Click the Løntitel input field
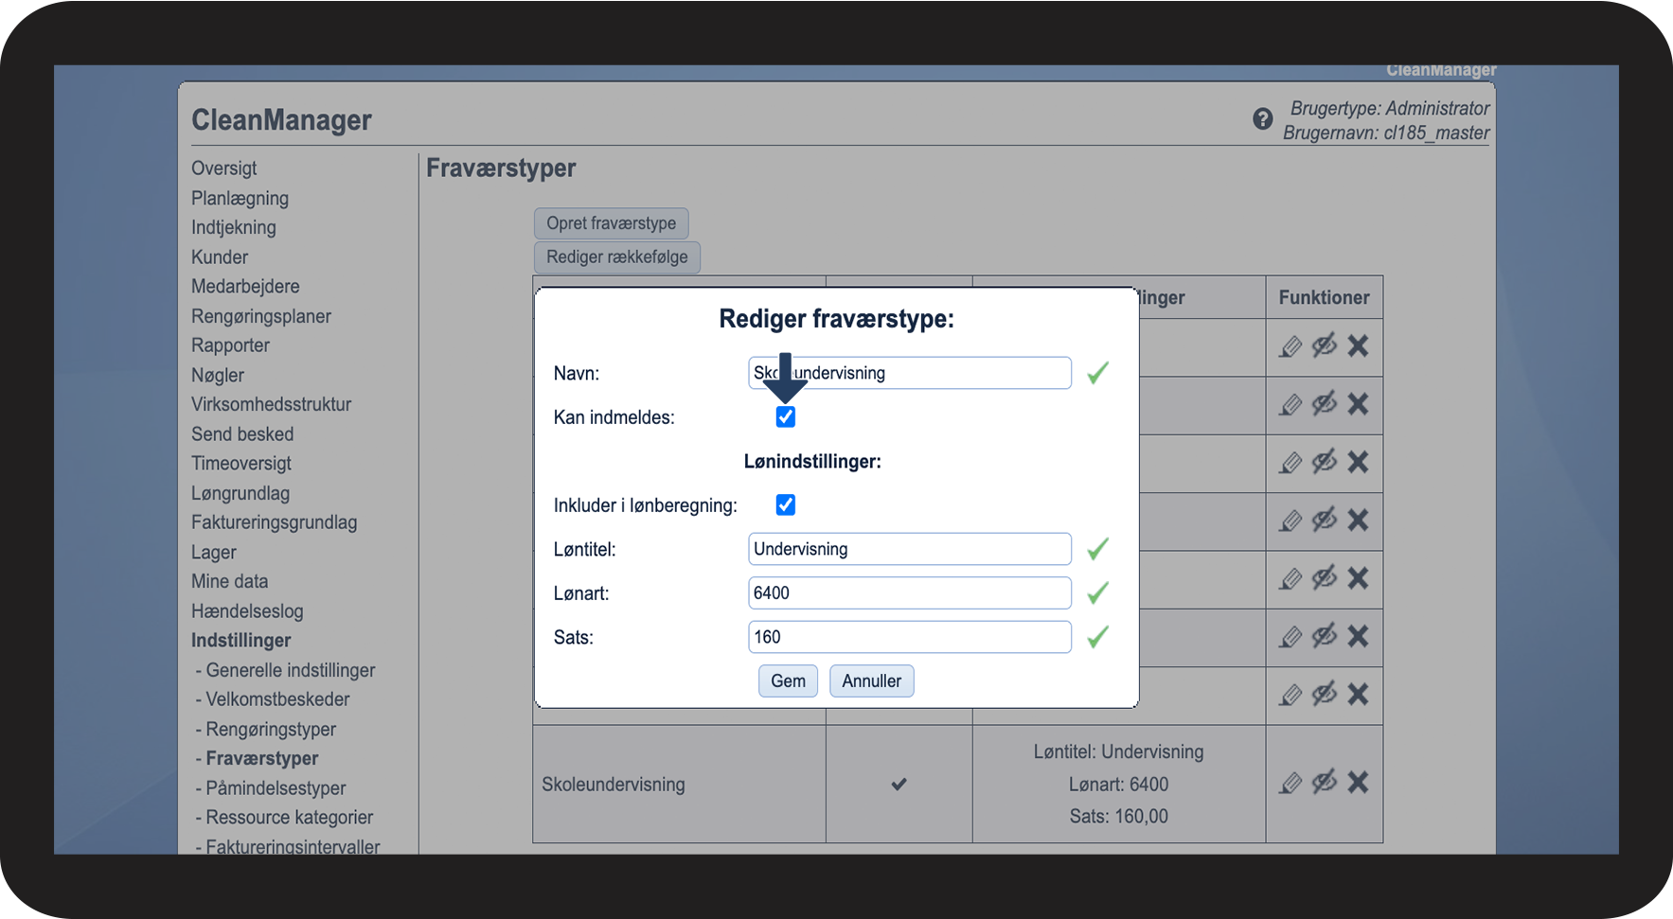The width and height of the screenshot is (1673, 919). point(909,549)
